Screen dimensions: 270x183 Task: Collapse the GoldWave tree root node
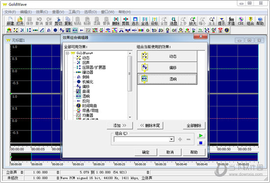pos(68,53)
